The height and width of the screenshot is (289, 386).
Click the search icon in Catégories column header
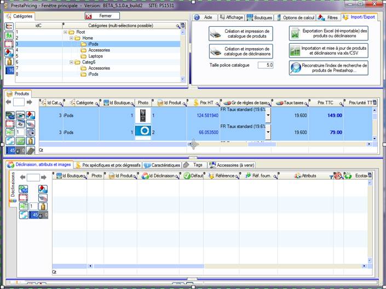click(x=178, y=26)
